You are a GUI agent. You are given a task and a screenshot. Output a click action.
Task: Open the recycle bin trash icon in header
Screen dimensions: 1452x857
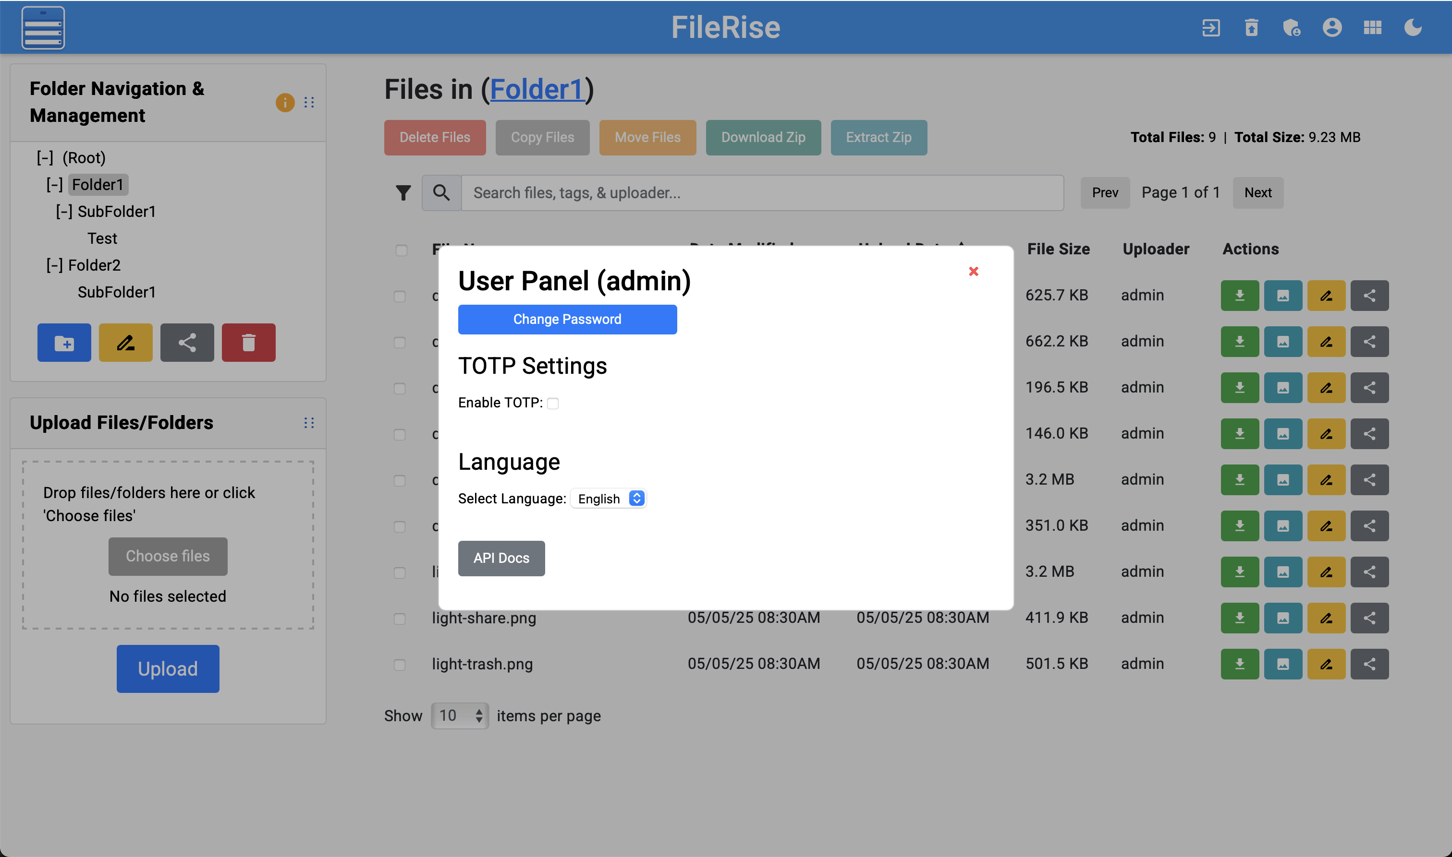pos(1251,27)
